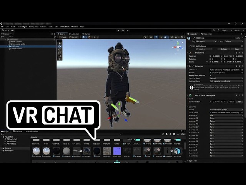Select the Hand view tool
Image resolution: width=246 pixels, height=185 pixels.
pyautogui.click(x=60, y=43)
